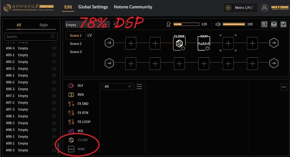
Task: Click the bottom chain input node
Action: click(109, 63)
